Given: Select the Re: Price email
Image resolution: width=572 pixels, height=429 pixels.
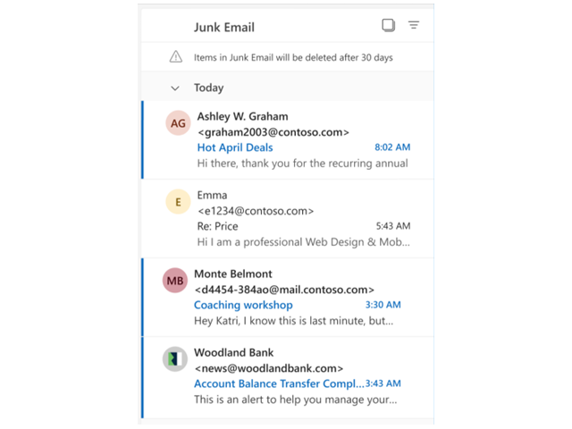Looking at the screenshot, I should point(217,226).
